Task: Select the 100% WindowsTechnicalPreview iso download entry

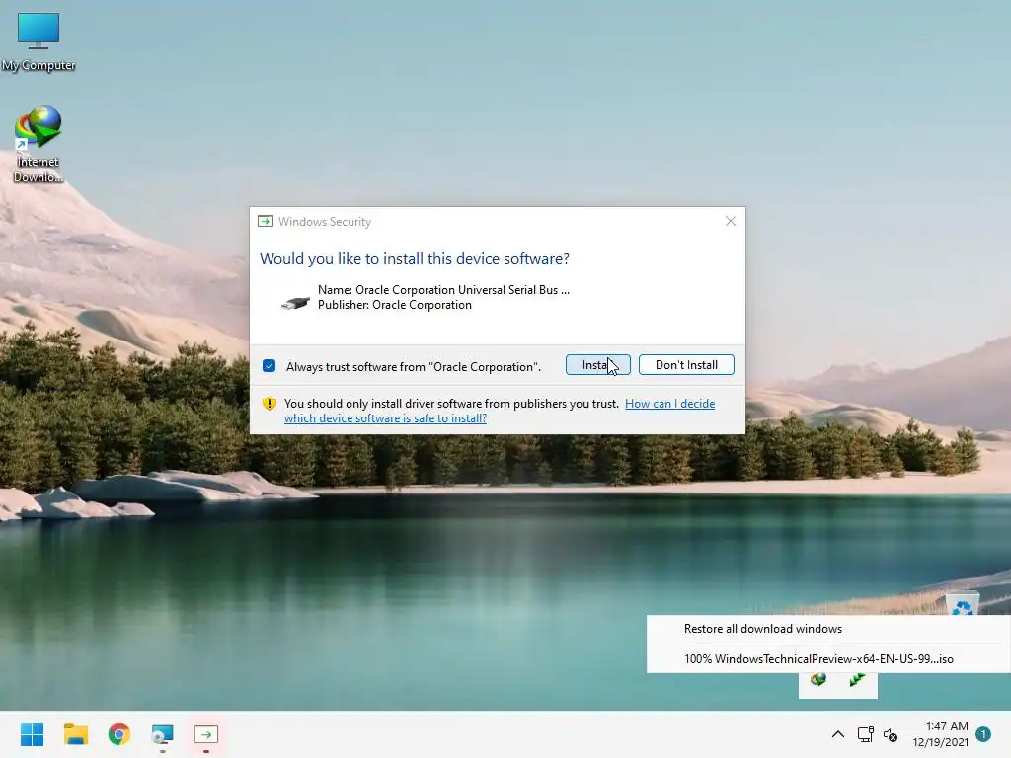Action: point(828,658)
